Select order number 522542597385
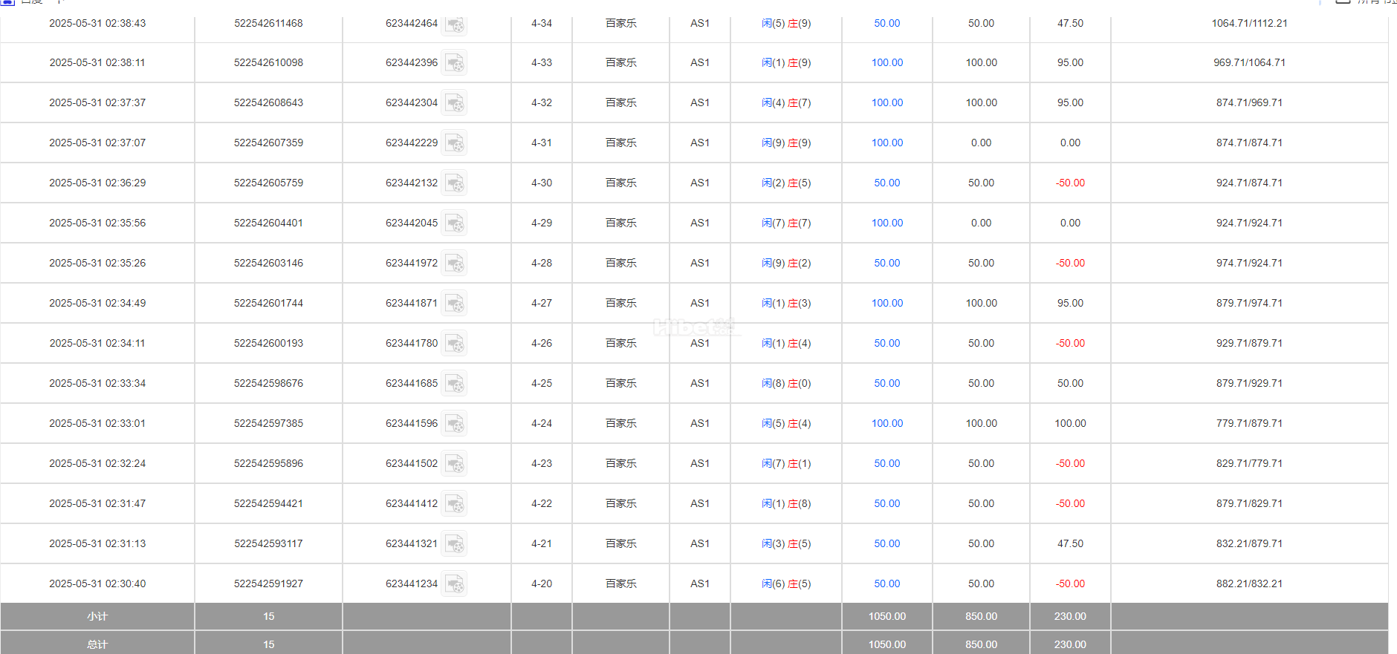The height and width of the screenshot is (654, 1397). tap(268, 424)
